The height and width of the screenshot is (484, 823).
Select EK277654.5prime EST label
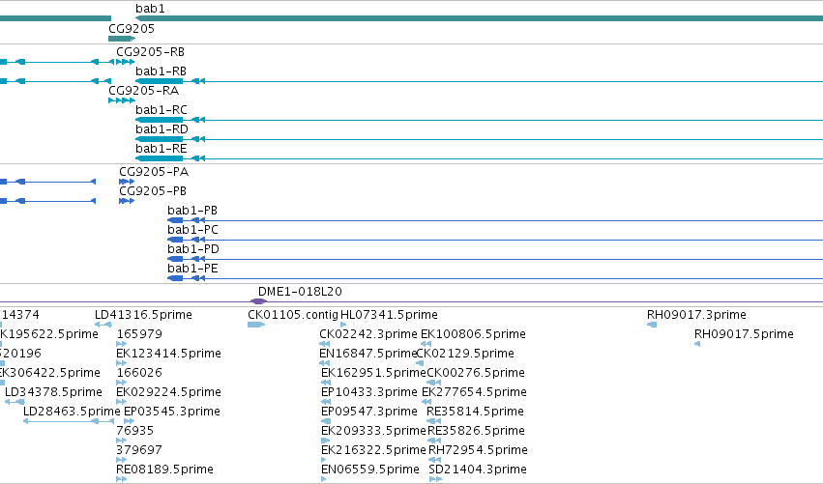click(475, 393)
